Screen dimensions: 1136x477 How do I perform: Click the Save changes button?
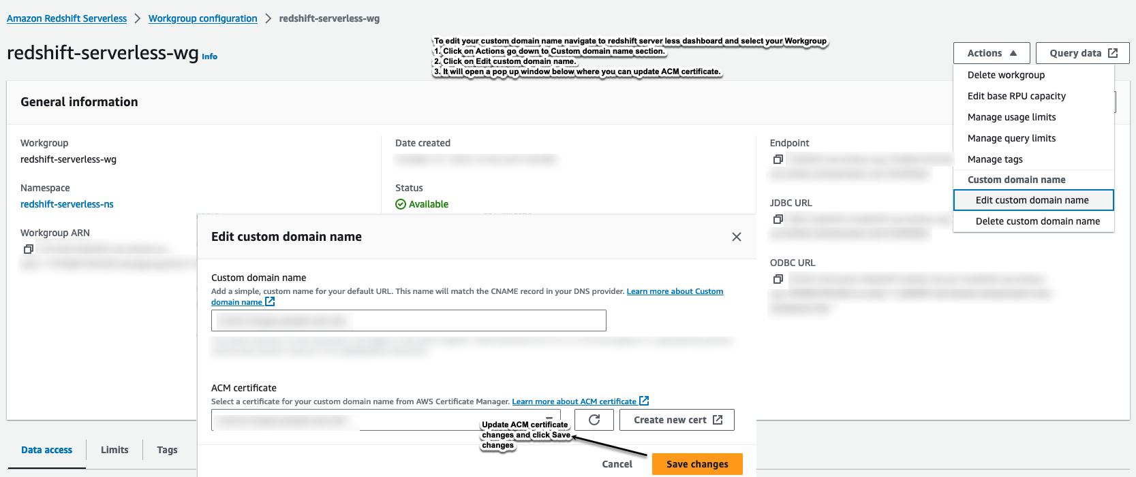click(697, 464)
